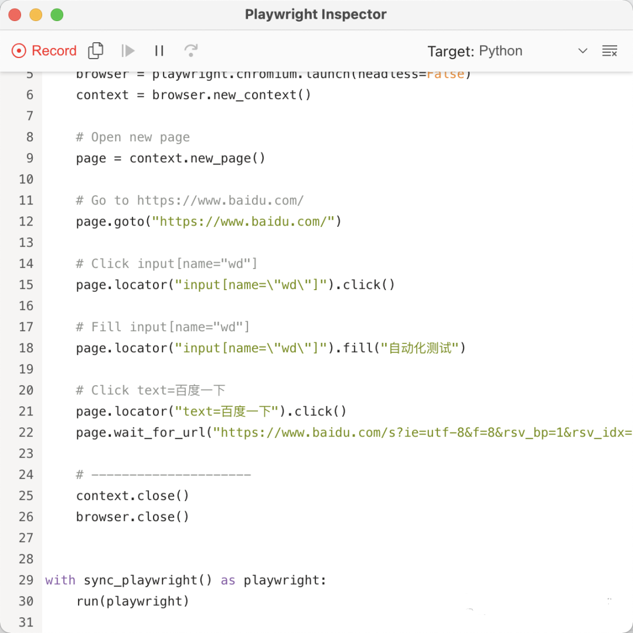Click the .fill("自动化测试") line
633x633 pixels.
point(271,348)
